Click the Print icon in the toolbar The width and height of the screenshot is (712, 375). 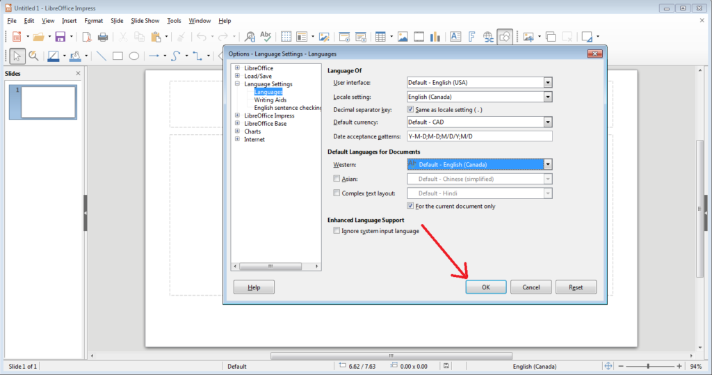(103, 37)
